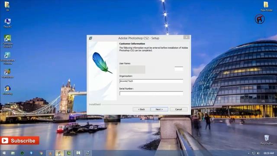277x156 pixels.
Task: Click the Serial Number input field
Action: [x=151, y=94]
